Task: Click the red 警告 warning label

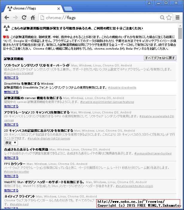Action: [x=6, y=37]
